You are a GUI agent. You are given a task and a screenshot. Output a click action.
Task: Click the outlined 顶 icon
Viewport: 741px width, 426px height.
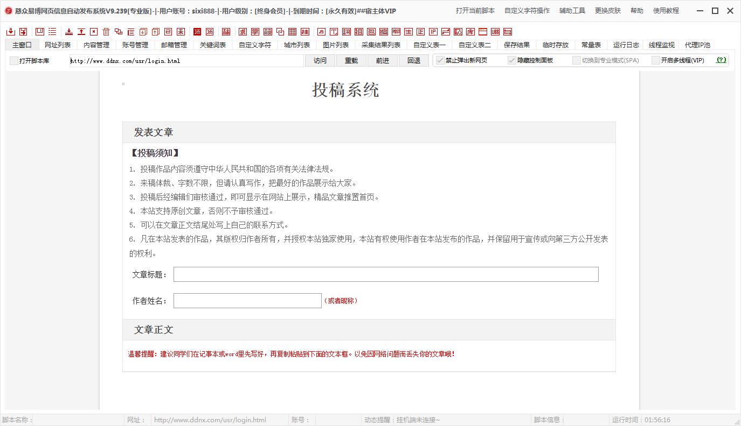pos(210,32)
